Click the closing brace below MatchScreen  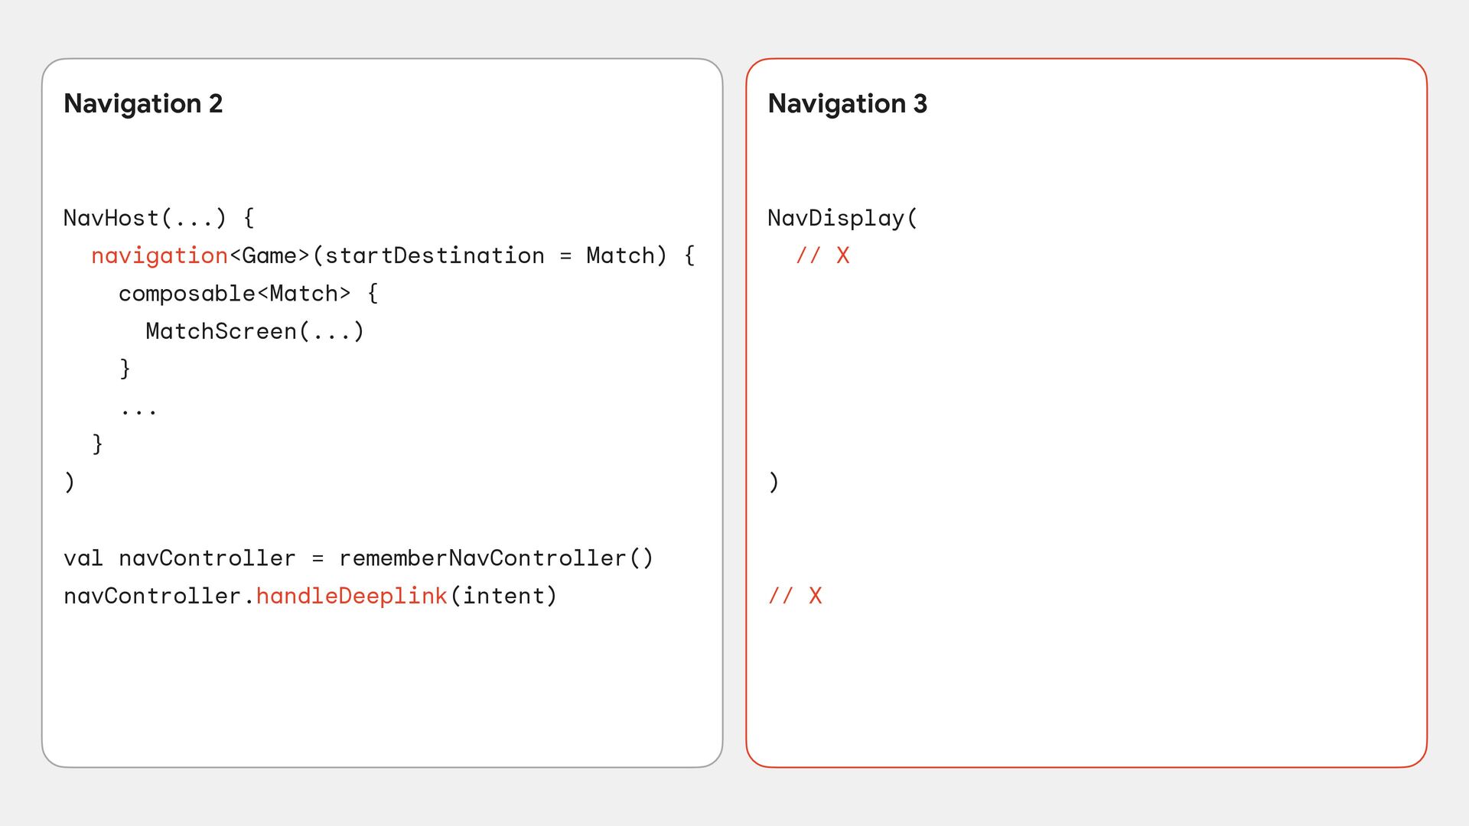[x=125, y=369]
